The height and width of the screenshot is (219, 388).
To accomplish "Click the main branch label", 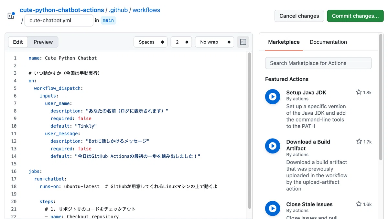I will click(x=108, y=20).
